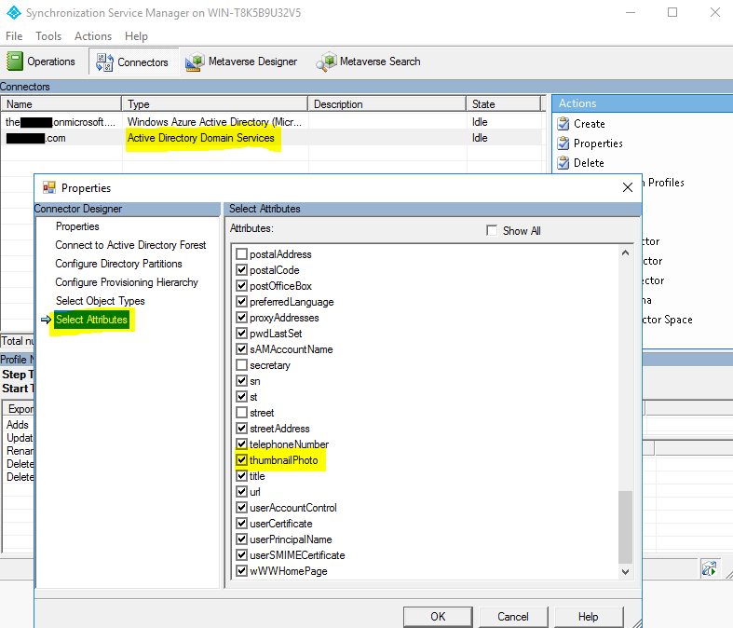The height and width of the screenshot is (628, 733).
Task: Uncheck the proxyAddresses attribute
Action: coord(241,318)
